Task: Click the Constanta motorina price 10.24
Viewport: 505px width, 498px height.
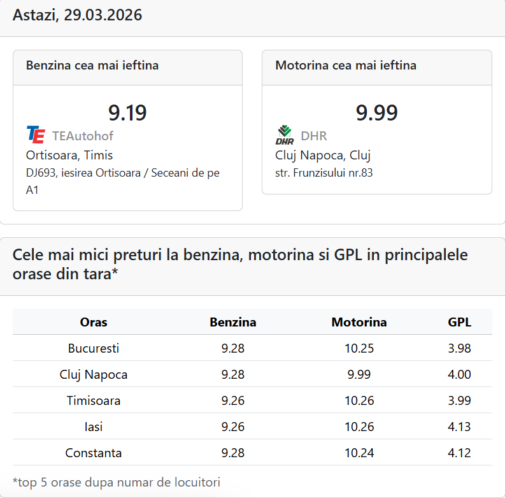Action: [x=359, y=453]
